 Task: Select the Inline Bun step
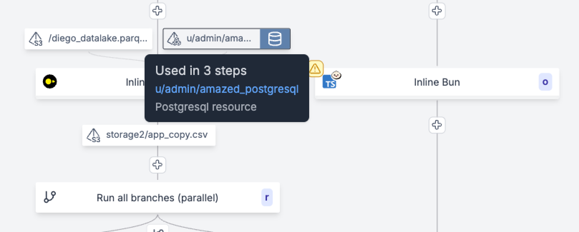436,82
